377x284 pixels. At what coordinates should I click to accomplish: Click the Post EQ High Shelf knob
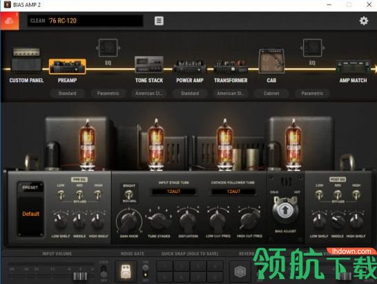pyautogui.click(x=356, y=221)
